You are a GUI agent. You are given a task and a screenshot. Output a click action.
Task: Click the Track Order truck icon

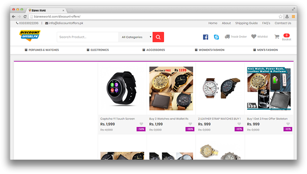click(x=227, y=36)
